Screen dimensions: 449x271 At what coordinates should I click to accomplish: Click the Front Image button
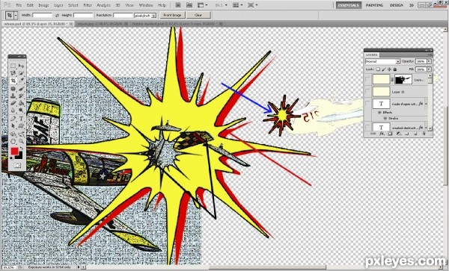(x=172, y=15)
